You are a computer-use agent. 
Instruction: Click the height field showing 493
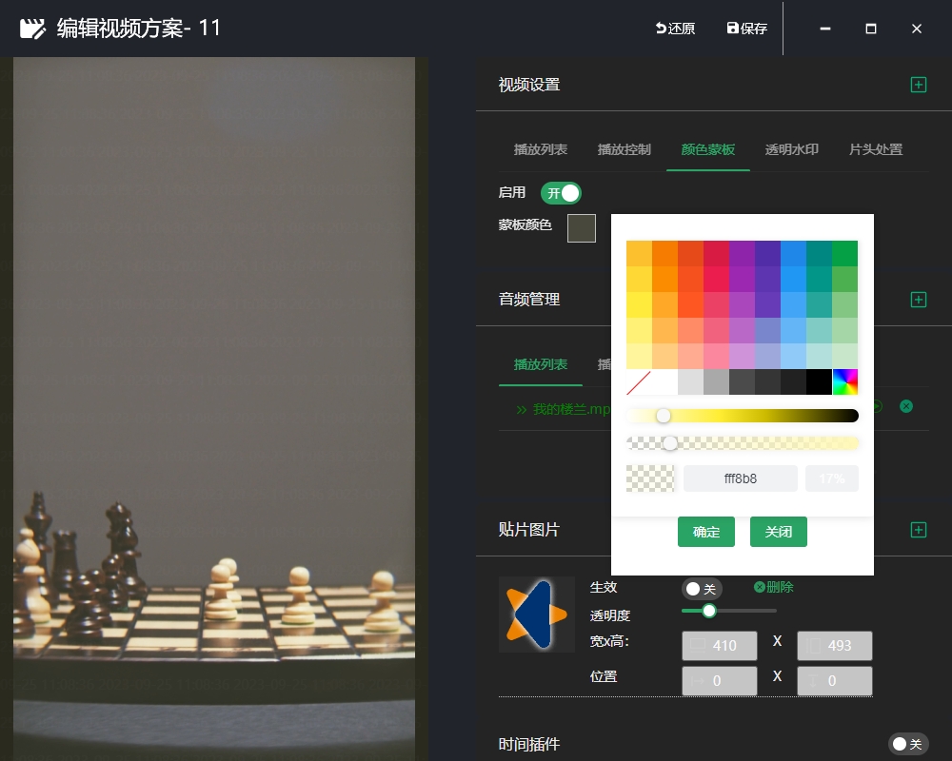point(835,646)
